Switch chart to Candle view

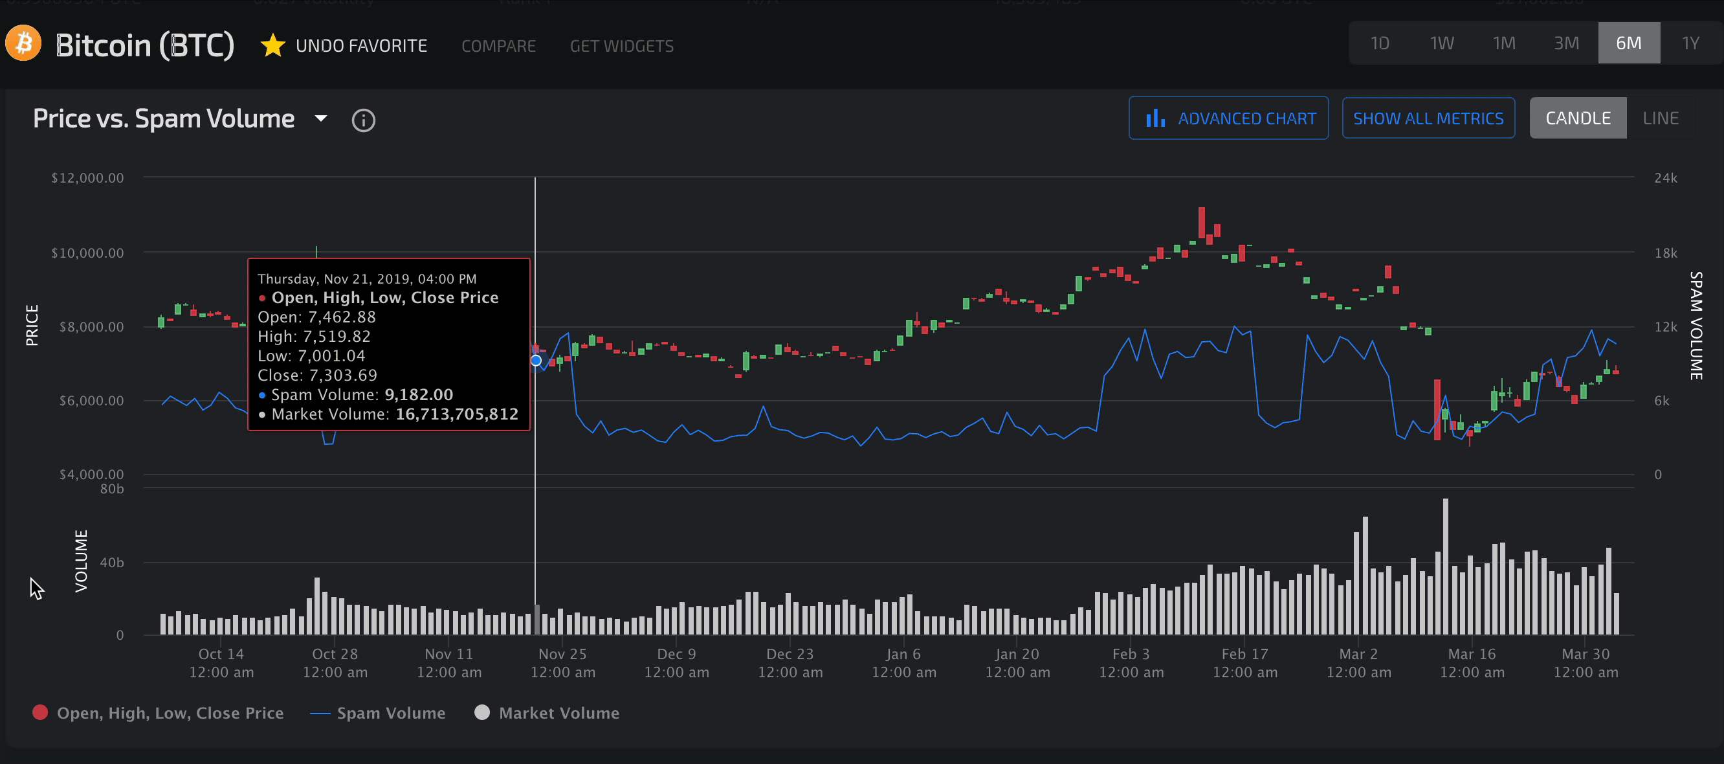[x=1578, y=118]
